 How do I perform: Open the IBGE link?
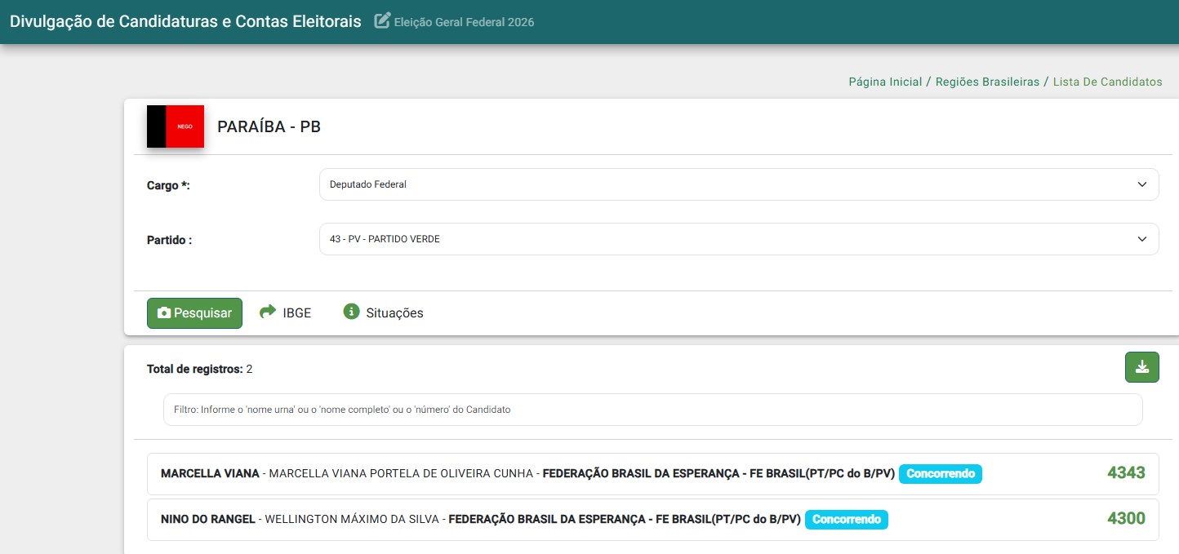click(x=285, y=312)
